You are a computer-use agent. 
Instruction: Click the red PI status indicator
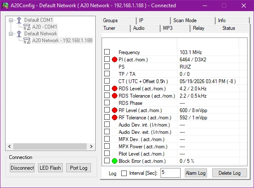(x=114, y=60)
